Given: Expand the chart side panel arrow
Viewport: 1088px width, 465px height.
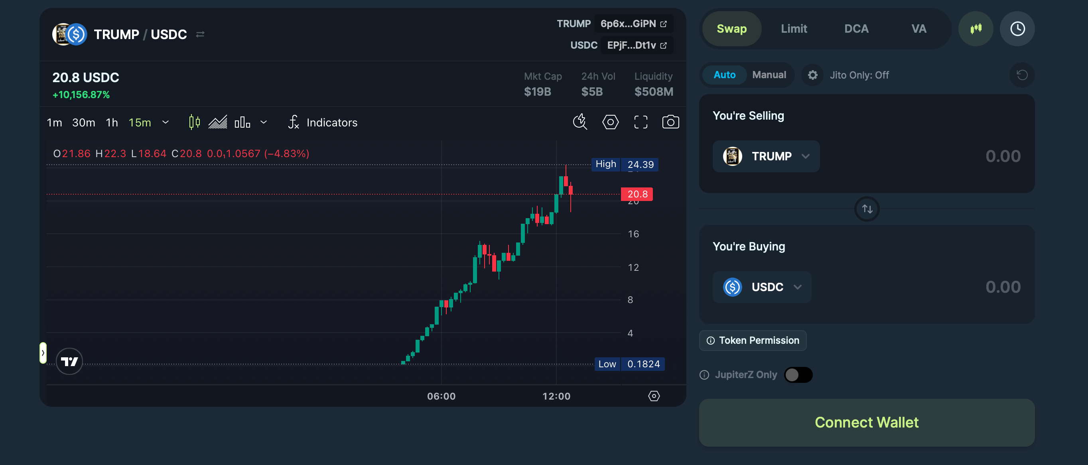Looking at the screenshot, I should 43,353.
